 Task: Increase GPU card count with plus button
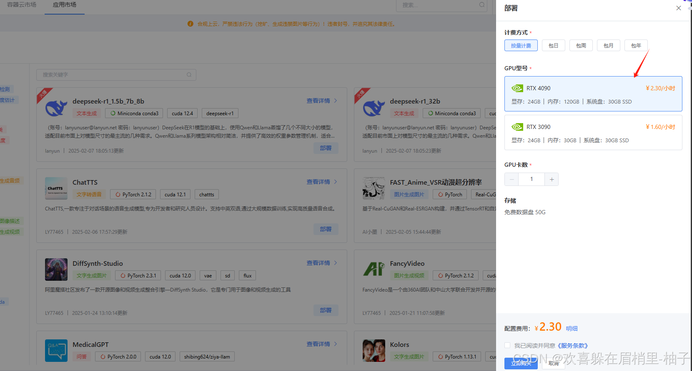coord(552,179)
